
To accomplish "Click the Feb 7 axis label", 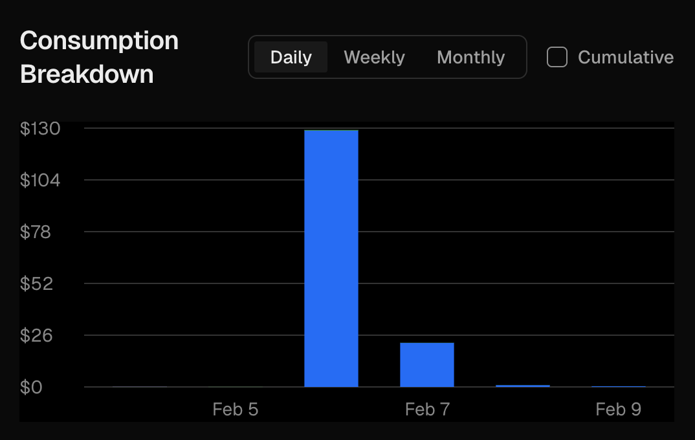I will click(427, 409).
